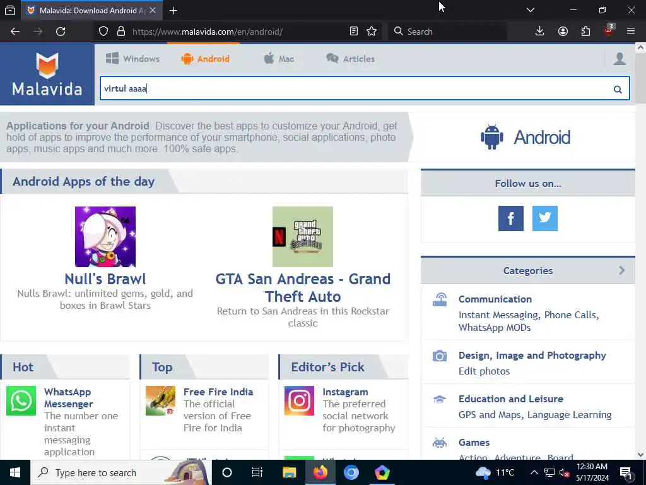Open the Articles tab

pos(351,59)
